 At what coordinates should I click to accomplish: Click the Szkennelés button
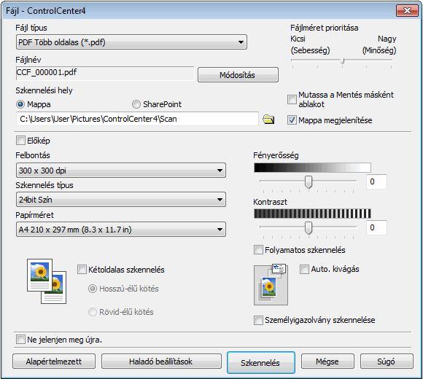(x=261, y=362)
